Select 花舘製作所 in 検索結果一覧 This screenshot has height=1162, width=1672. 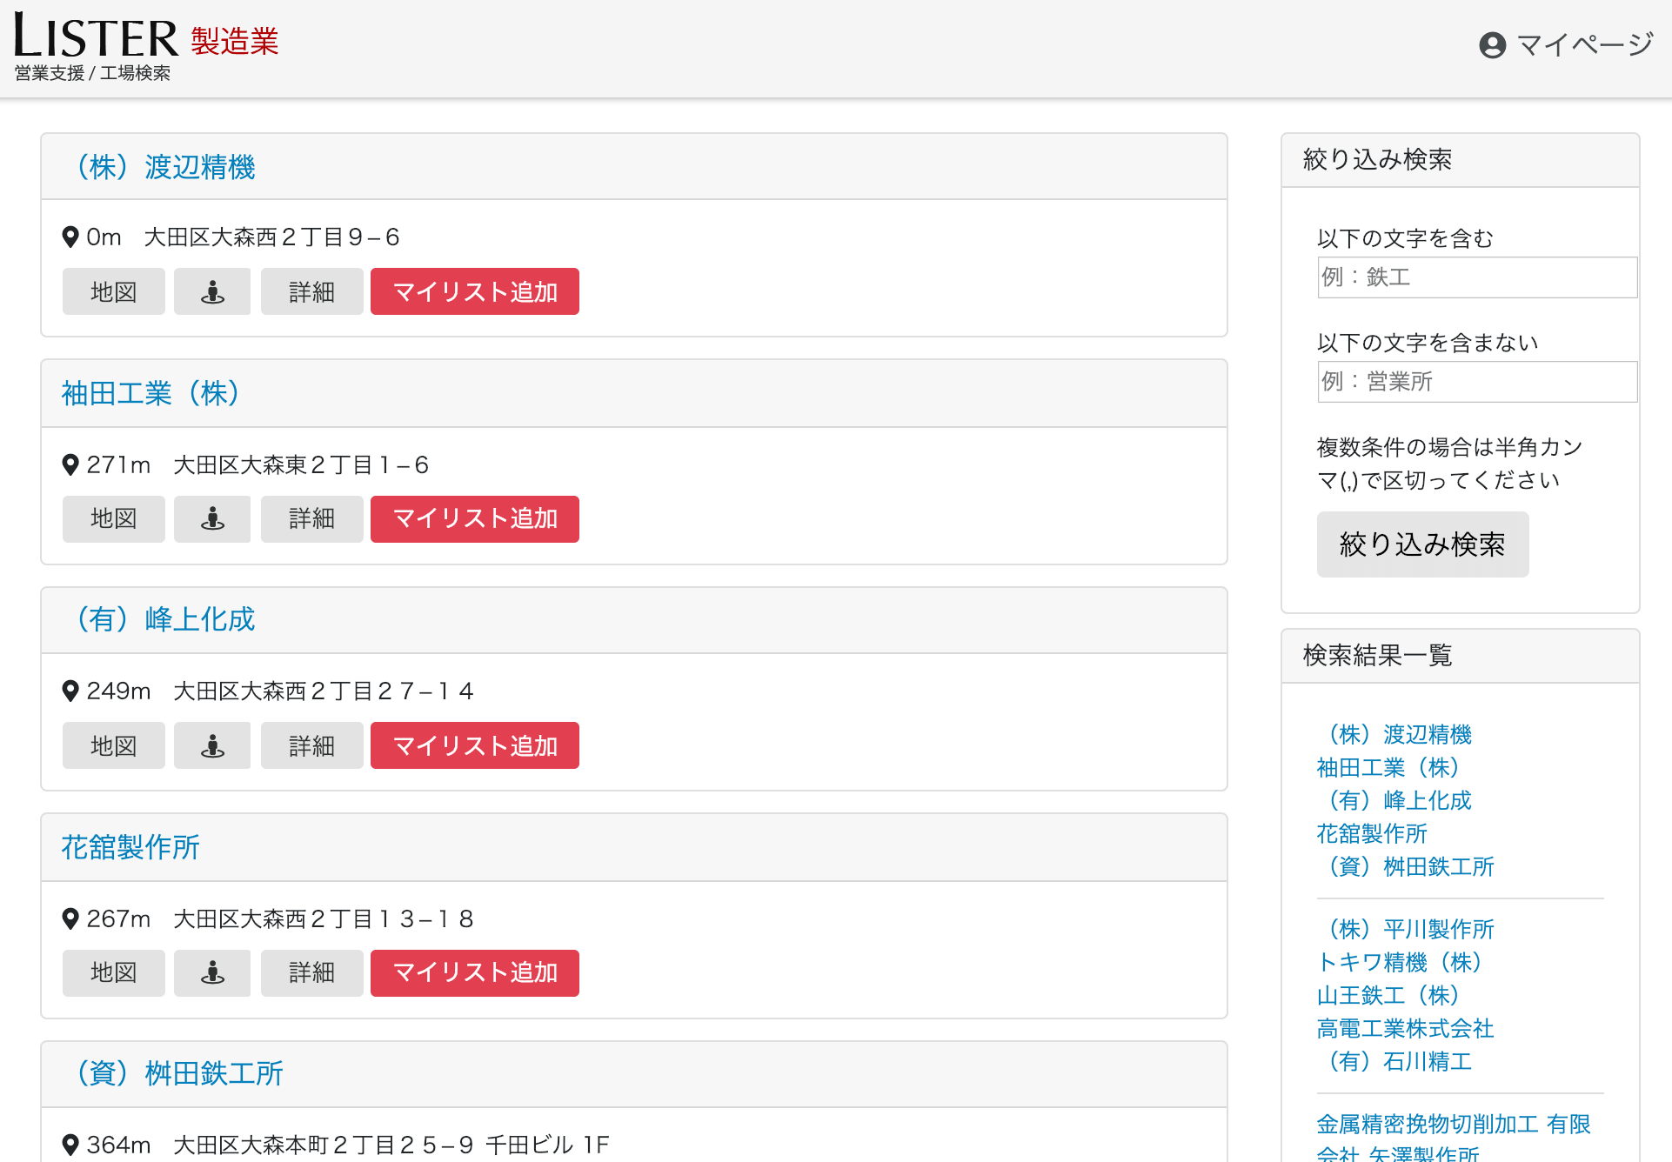pyautogui.click(x=1372, y=834)
